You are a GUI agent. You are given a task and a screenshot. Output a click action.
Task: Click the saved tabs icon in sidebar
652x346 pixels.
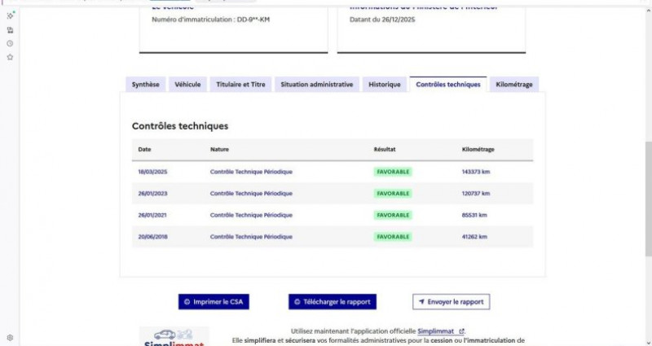tap(10, 29)
